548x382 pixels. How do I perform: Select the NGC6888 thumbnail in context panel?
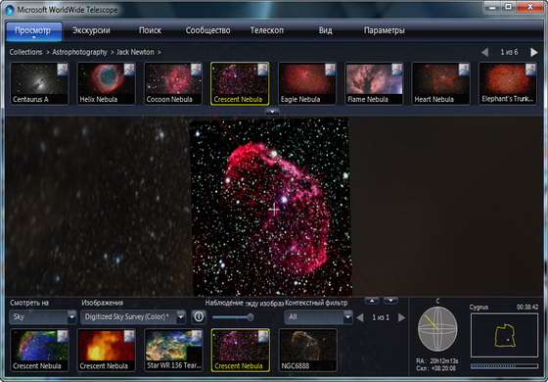(307, 350)
